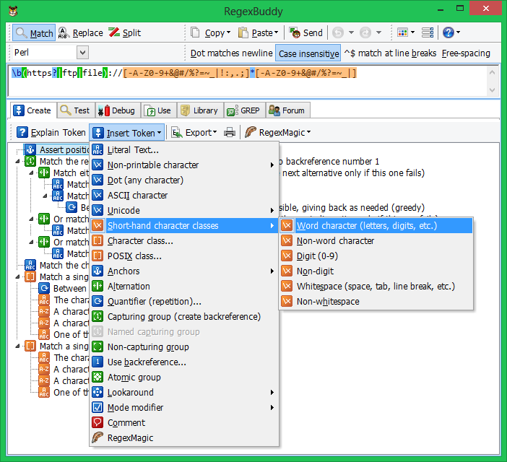Toggle the Case insensitive option
Screen dimensions: 507x462
[308, 53]
